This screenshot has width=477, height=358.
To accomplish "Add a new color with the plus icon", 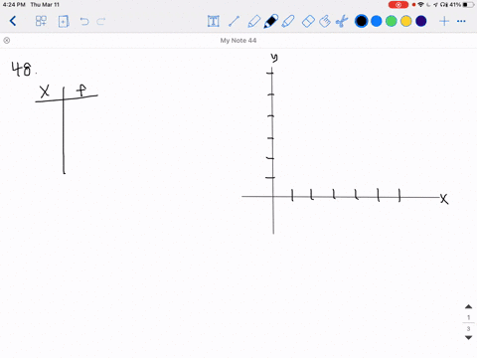I will coord(444,21).
